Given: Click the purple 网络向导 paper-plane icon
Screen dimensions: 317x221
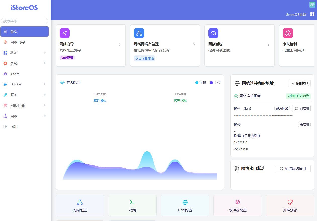Looking at the screenshot, I should [x=65, y=33].
